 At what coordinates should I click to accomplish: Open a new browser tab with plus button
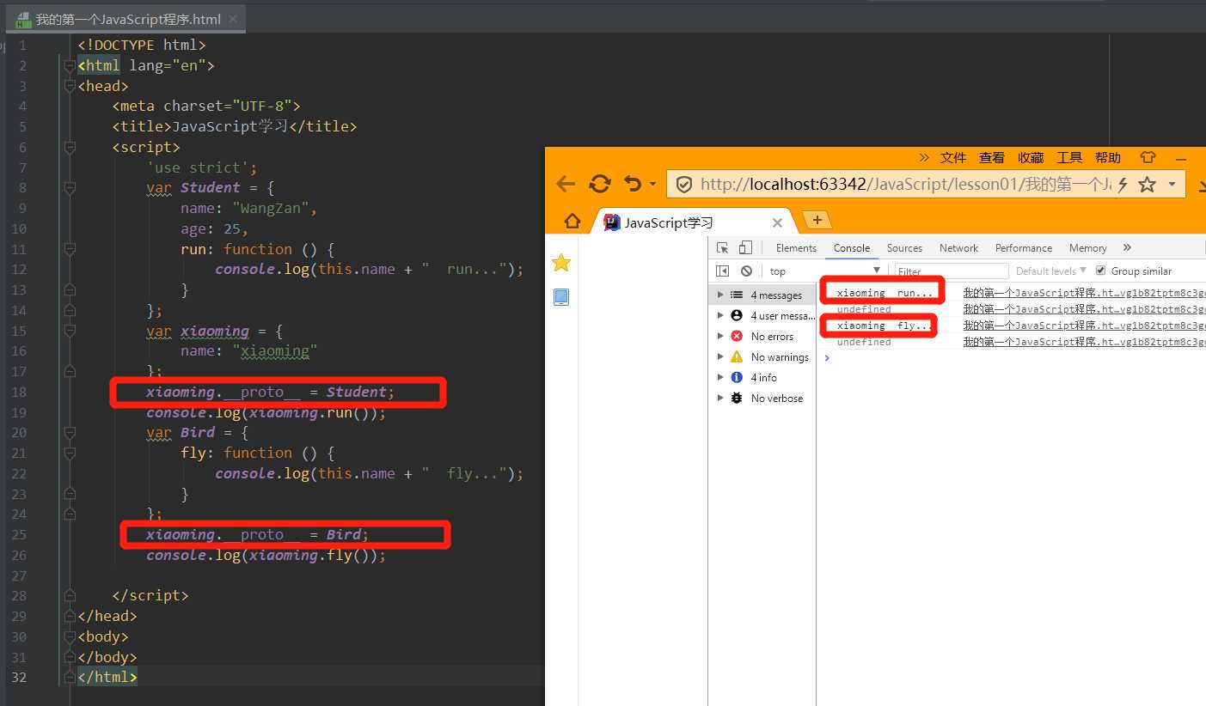(x=817, y=220)
